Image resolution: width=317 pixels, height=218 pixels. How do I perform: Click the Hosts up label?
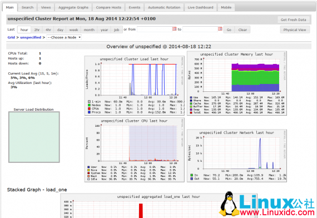pos(16,58)
